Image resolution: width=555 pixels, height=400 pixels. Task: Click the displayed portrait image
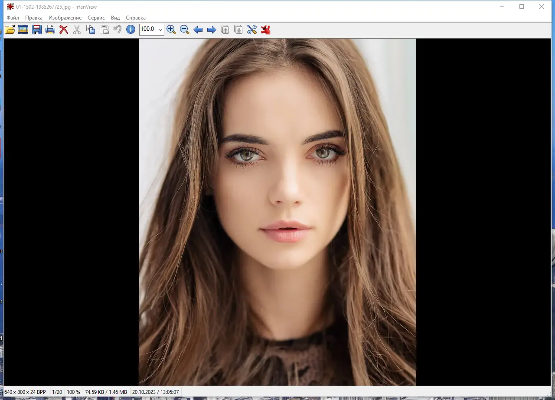point(277,212)
